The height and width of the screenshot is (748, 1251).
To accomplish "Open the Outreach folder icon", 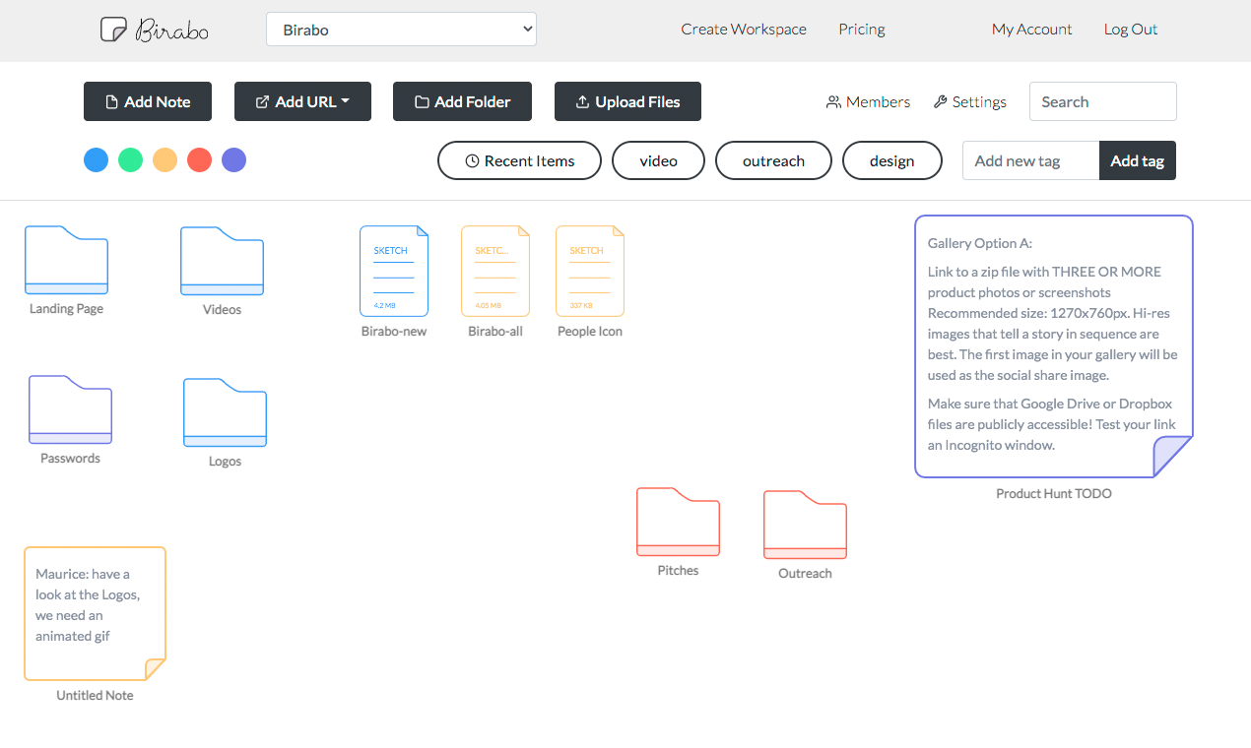I will [805, 525].
